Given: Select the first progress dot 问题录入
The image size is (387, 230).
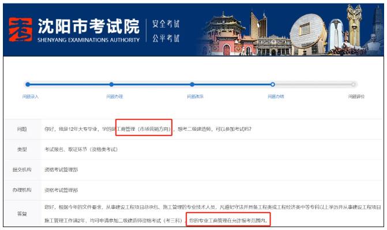Looking at the screenshot, I should tap(28, 84).
